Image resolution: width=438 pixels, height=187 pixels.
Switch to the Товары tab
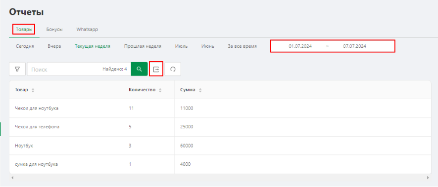pyautogui.click(x=24, y=29)
